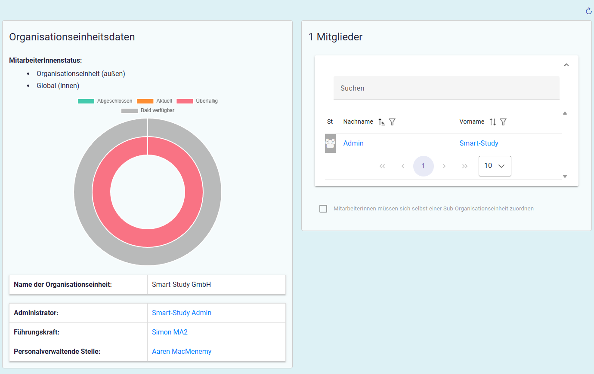Open the rows-per-page dropdown showing 10
The image size is (594, 374).
coord(495,166)
